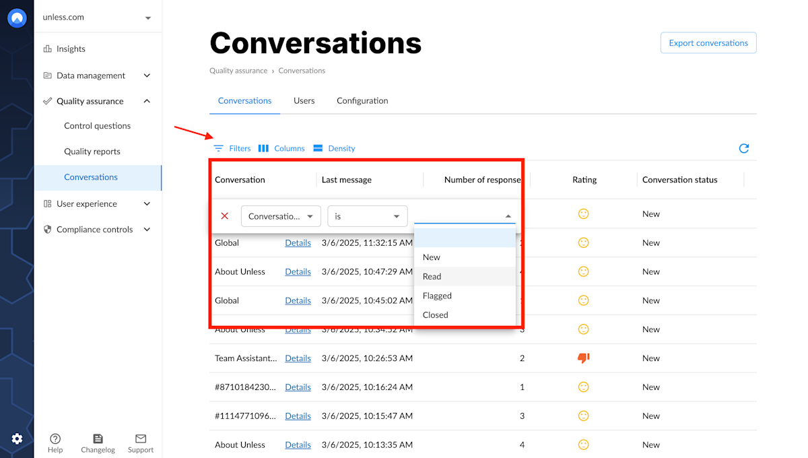This screenshot has width=808, height=458.
Task: Select the neutral smiley rating on first Global row
Action: pos(583,242)
